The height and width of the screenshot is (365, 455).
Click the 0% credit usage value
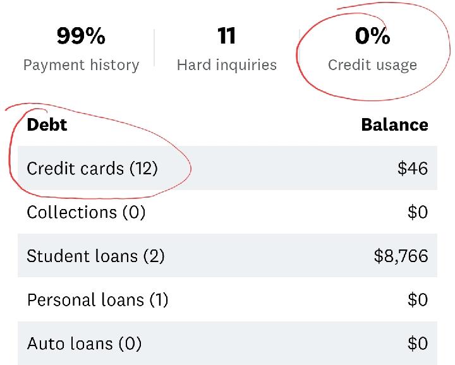pyautogui.click(x=372, y=37)
